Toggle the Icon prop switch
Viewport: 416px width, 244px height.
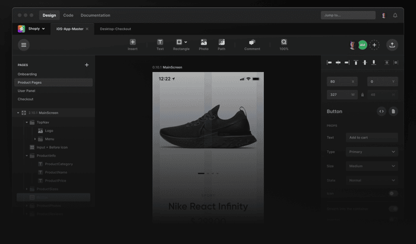[x=393, y=193]
